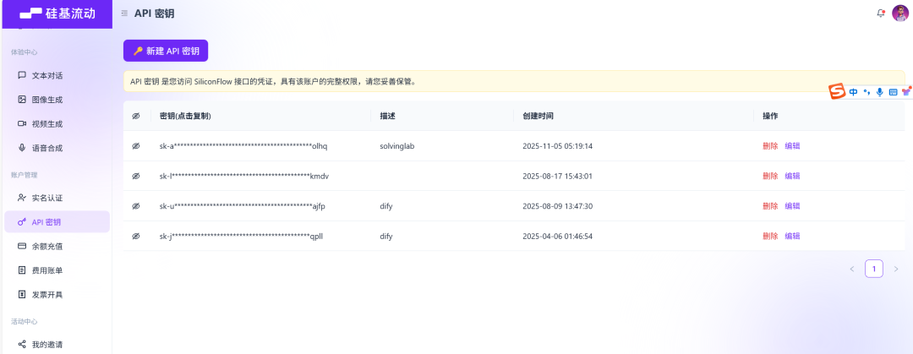Reveal the sk-l...kmdv key with eye icon
This screenshot has width=913, height=354.
(136, 176)
